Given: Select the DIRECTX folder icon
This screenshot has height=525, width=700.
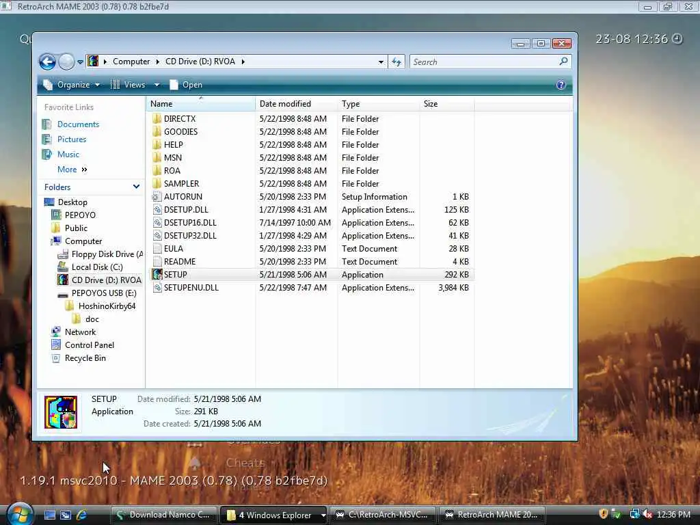Looking at the screenshot, I should pyautogui.click(x=157, y=119).
